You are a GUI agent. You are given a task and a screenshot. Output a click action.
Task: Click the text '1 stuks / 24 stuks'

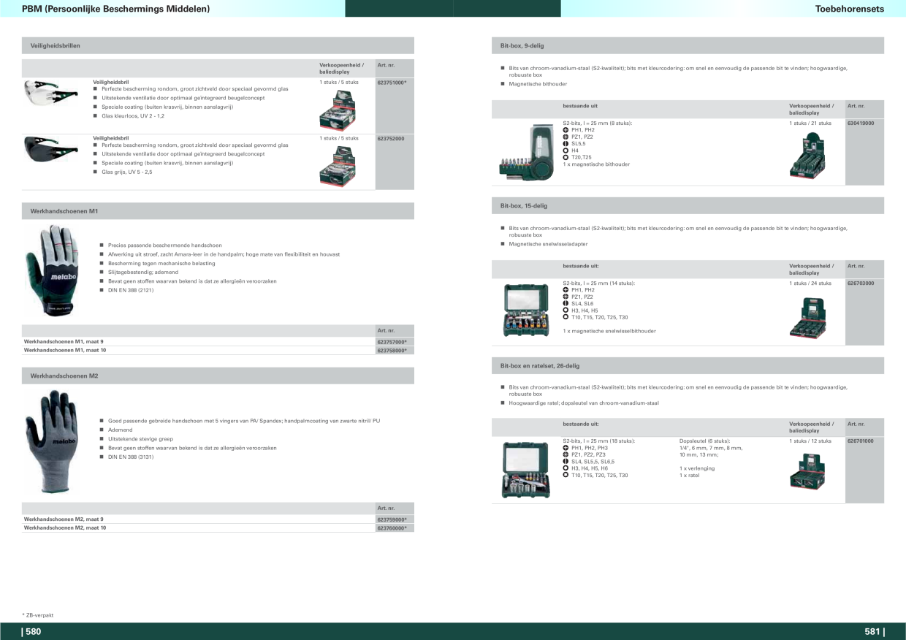pyautogui.click(x=810, y=283)
